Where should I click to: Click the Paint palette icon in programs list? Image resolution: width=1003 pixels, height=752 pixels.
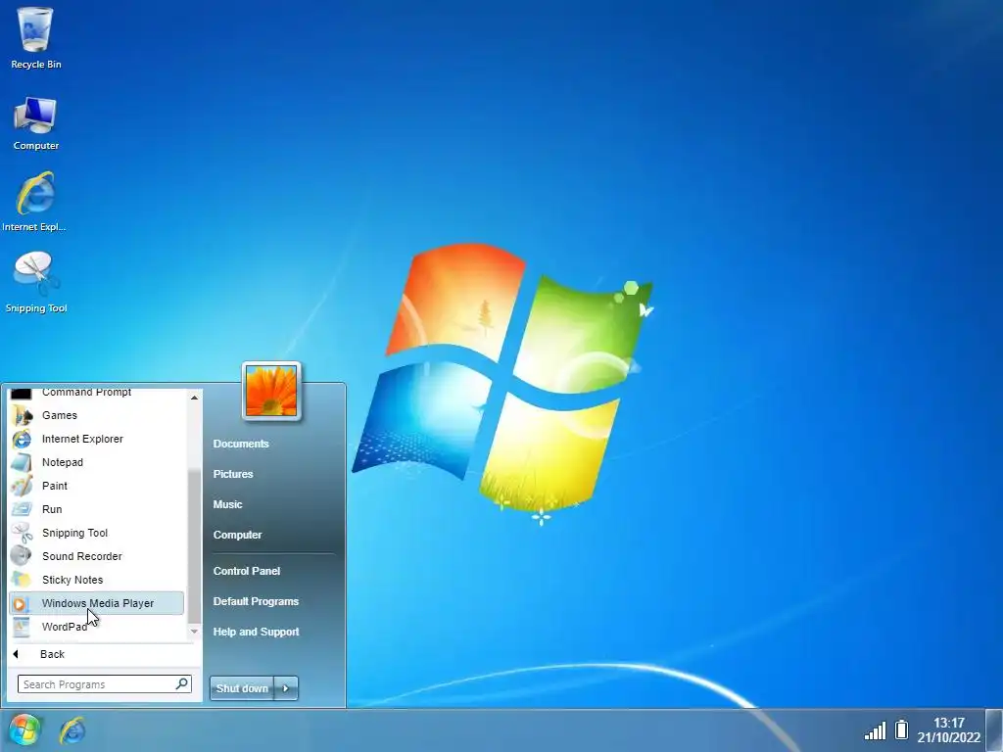click(x=22, y=486)
